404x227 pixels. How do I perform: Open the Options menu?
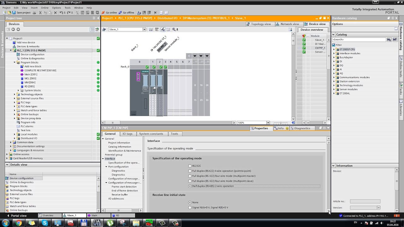(x=56, y=8)
